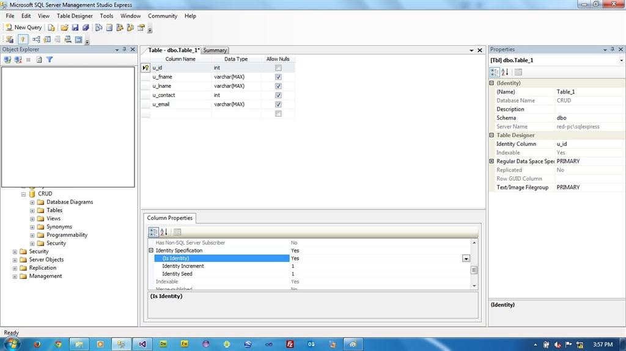Collapse the (Identity) section in Properties

point(492,83)
